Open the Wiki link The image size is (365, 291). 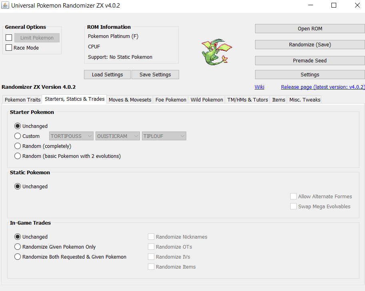click(259, 87)
